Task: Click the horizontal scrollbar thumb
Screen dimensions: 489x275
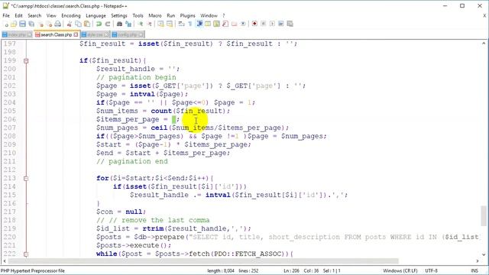Action: 203,261
